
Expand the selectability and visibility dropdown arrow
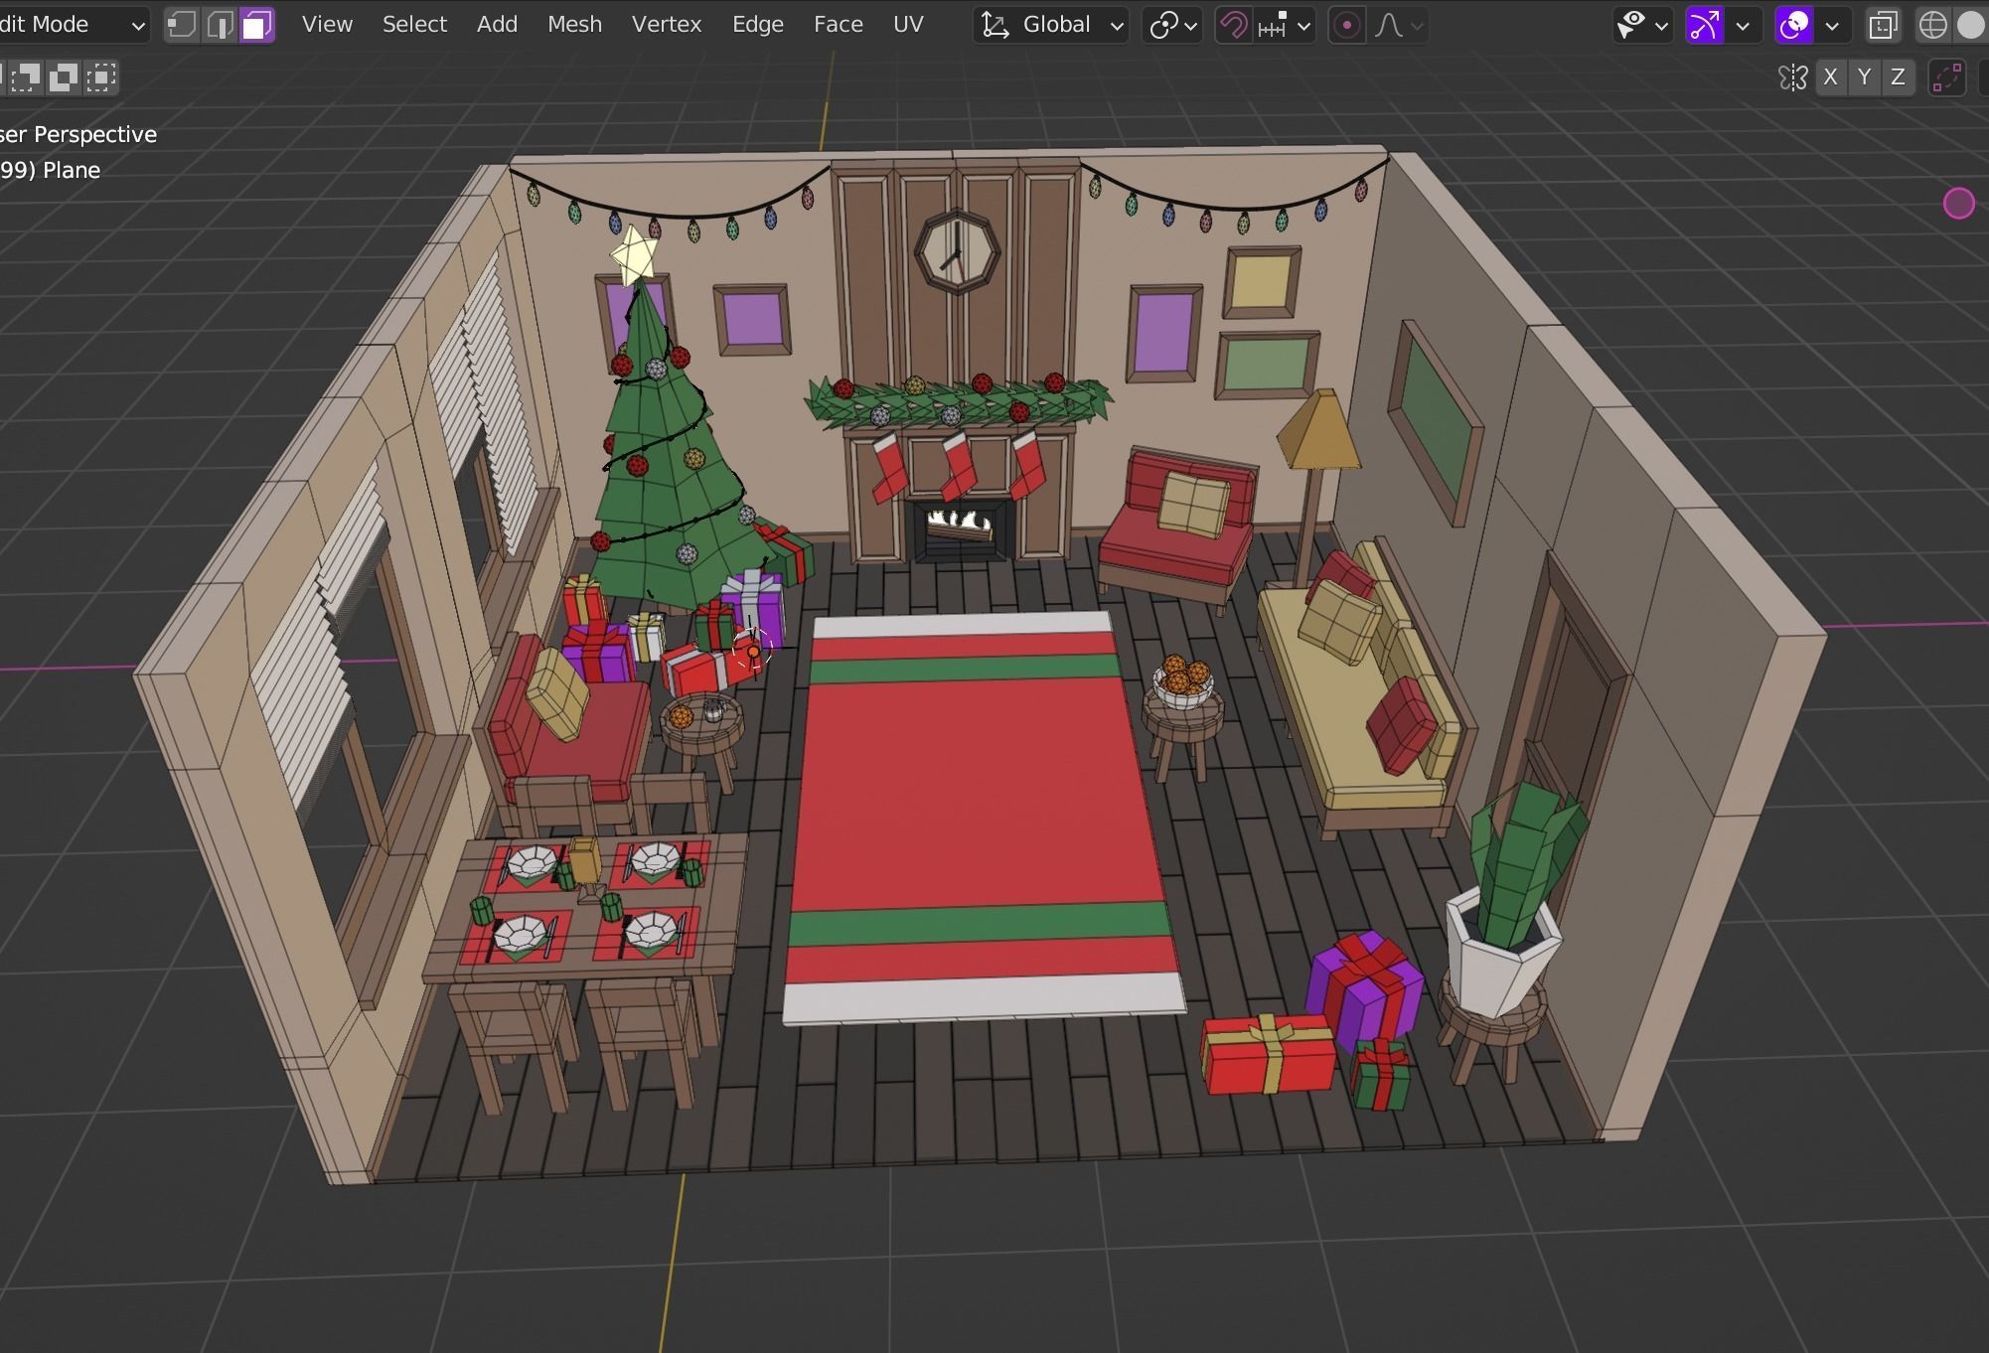pyautogui.click(x=1661, y=26)
